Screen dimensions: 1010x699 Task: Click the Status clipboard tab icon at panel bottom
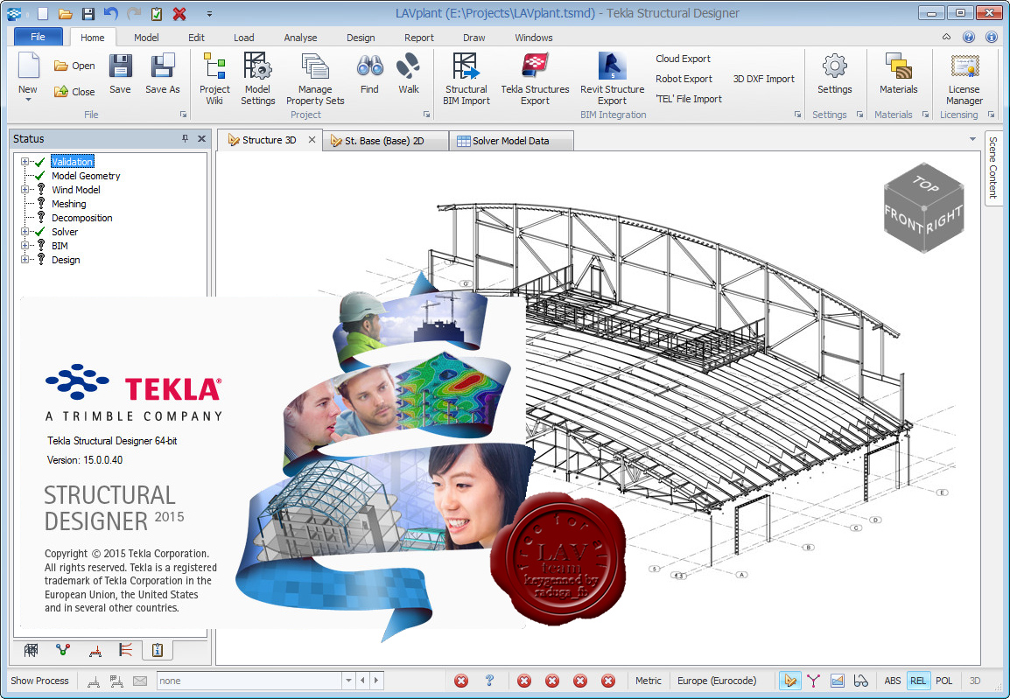tap(158, 651)
